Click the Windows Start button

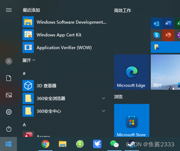[8, 144]
